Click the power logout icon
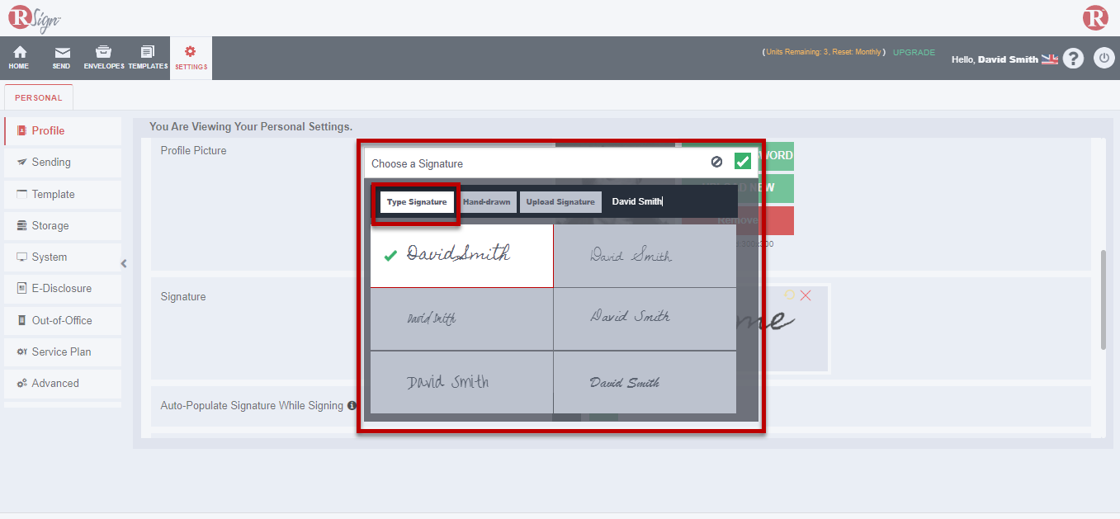Screen dimensions: 1120x519 1103,58
